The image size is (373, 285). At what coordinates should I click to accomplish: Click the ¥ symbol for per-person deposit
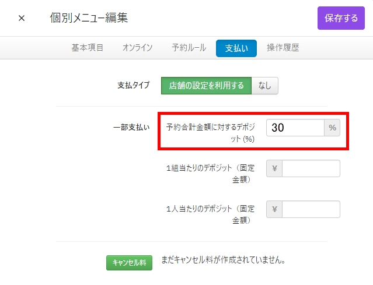(274, 209)
